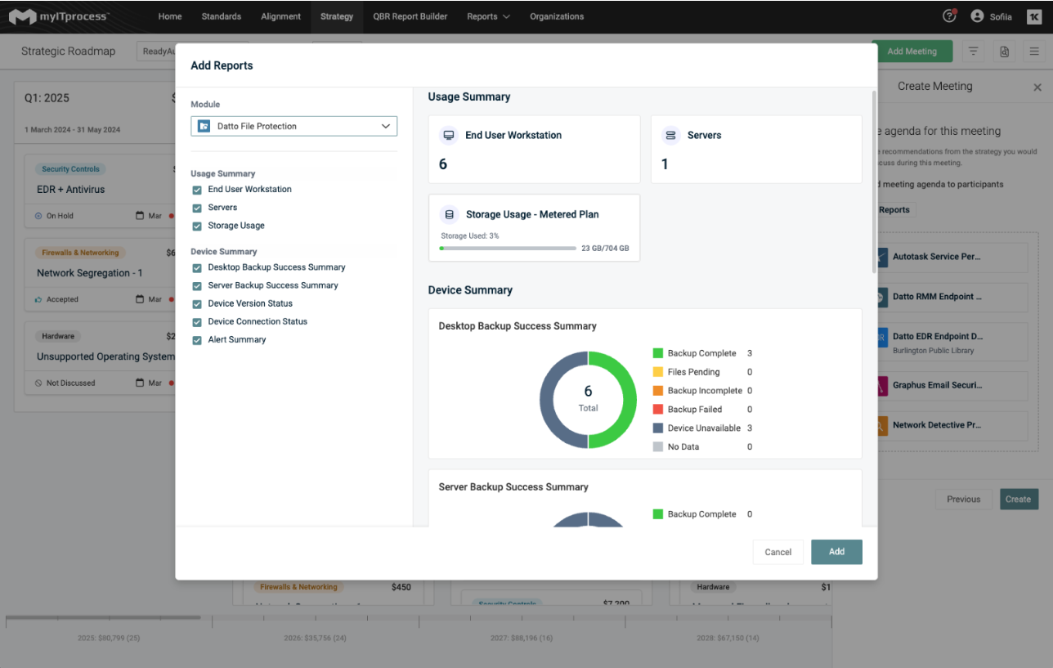Uncheck End User Workstation checkbox
The image size is (1053, 668).
coord(196,190)
